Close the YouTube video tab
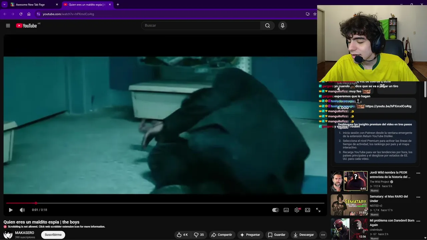 110,5
